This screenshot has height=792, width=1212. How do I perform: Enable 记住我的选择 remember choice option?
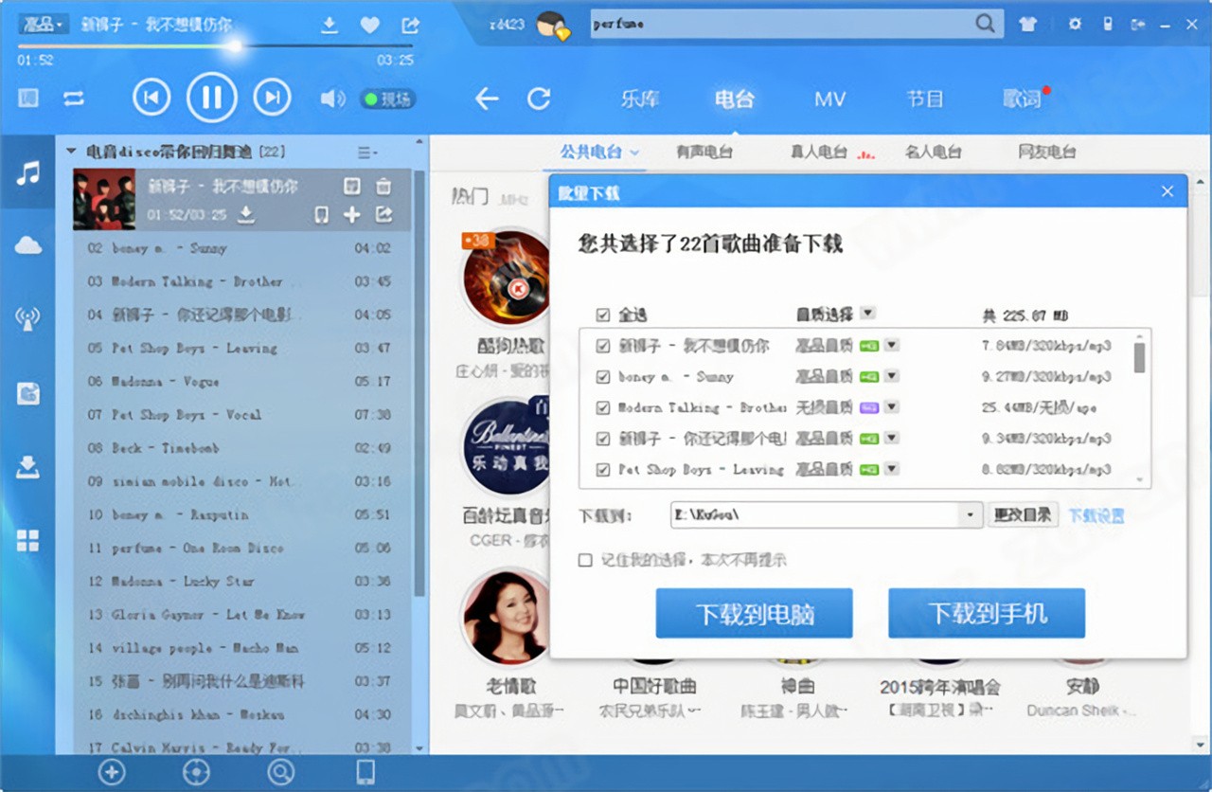point(583,558)
